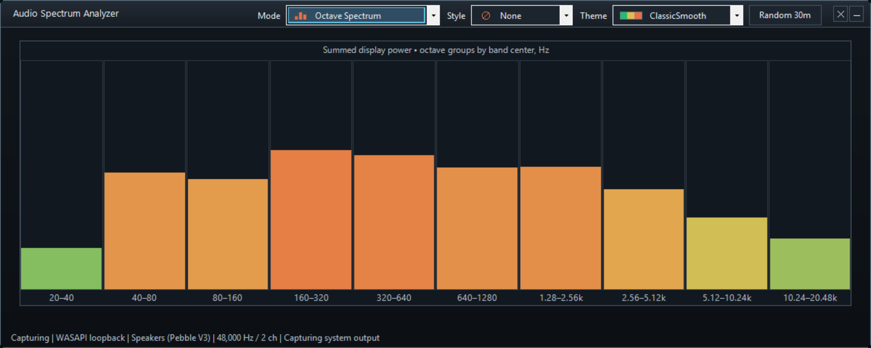871x348 pixels.
Task: Click the 320–640 Hz bar
Action: (394, 222)
